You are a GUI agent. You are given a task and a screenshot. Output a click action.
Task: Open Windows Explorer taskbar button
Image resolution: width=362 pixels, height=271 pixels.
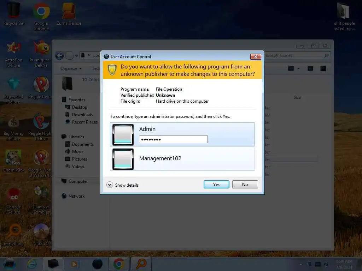point(53,264)
